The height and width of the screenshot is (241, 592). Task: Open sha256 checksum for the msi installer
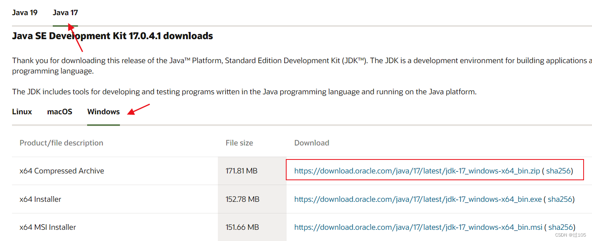pyautogui.click(x=561, y=227)
